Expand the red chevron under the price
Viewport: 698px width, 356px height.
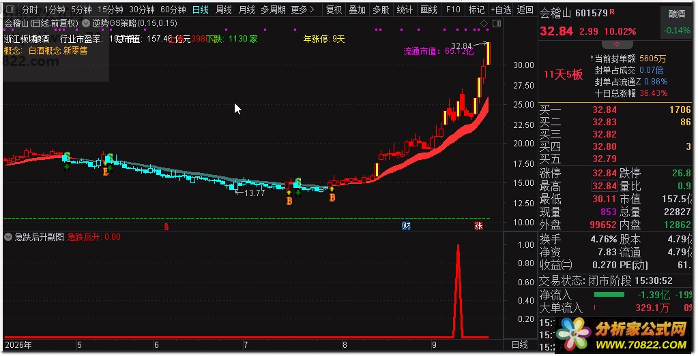click(x=617, y=45)
